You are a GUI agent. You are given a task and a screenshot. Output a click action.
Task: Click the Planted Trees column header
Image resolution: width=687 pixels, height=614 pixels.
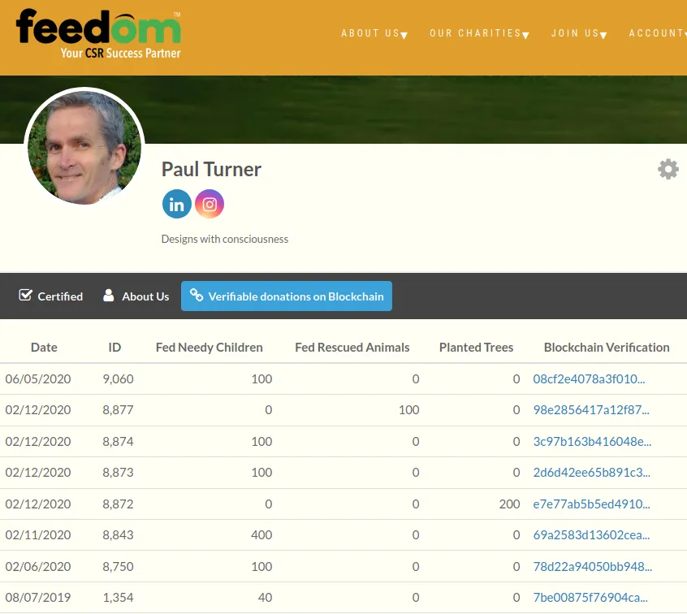(476, 348)
